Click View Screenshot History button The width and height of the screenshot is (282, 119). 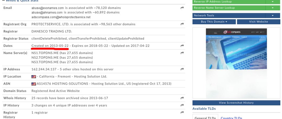click(x=236, y=103)
